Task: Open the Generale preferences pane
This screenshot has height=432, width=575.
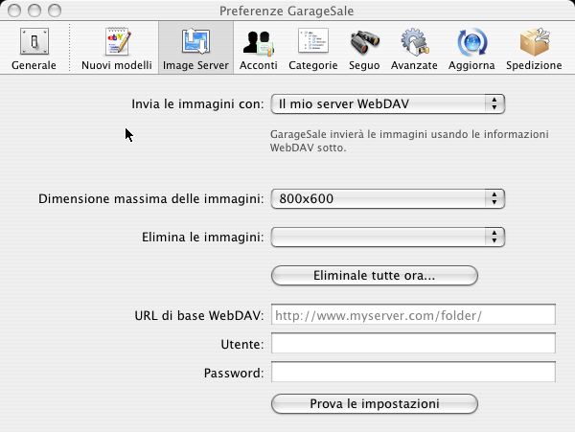Action: [34, 49]
